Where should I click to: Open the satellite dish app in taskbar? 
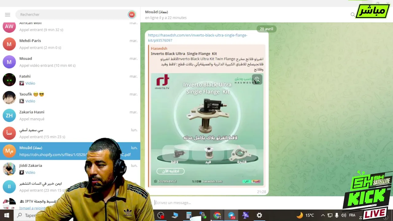[245, 215]
